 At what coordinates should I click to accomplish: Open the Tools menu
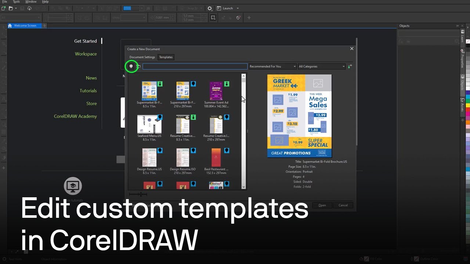click(x=17, y=2)
